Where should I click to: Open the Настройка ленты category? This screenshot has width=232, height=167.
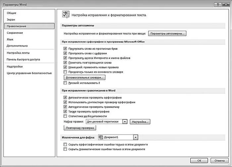(x=18, y=53)
